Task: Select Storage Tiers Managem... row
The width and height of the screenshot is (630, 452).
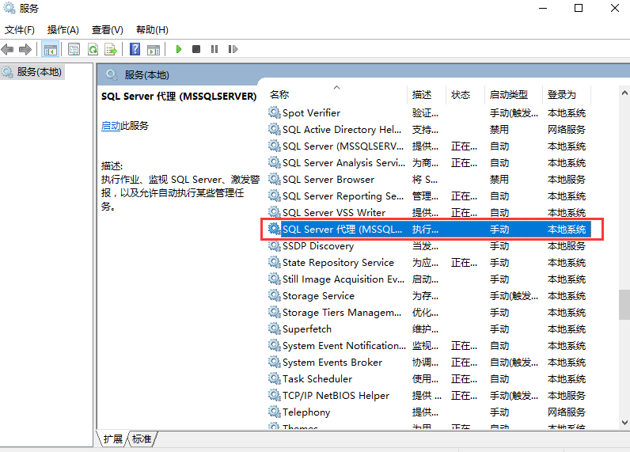Action: tap(430, 312)
